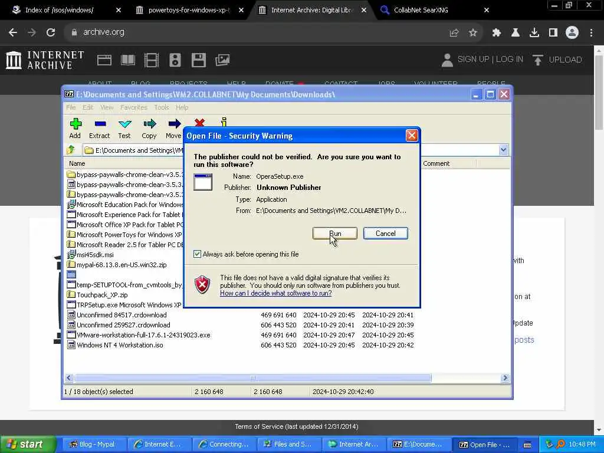Image resolution: width=604 pixels, height=453 pixels.
Task: Click the Move tool in 7-Zip
Action: [x=173, y=129]
